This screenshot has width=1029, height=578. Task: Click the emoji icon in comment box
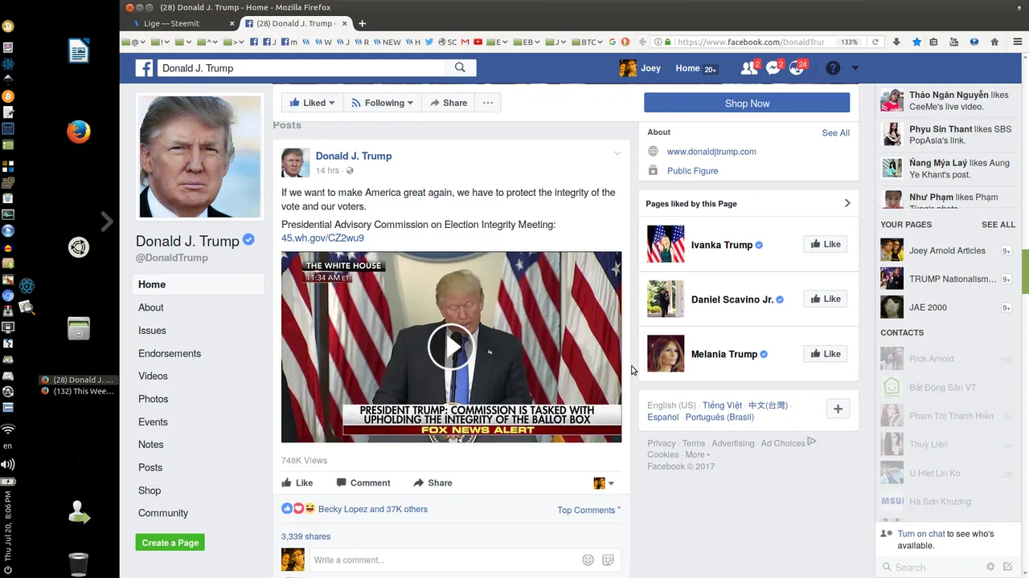(x=588, y=560)
